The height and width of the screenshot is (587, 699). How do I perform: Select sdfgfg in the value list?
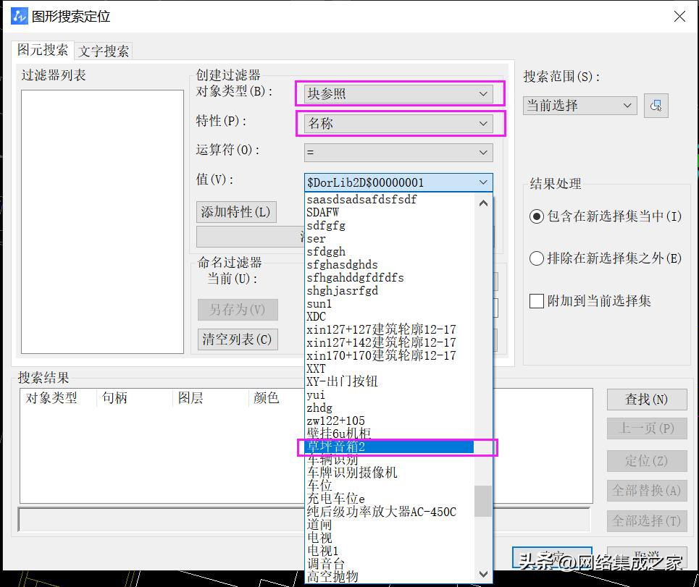(x=390, y=225)
